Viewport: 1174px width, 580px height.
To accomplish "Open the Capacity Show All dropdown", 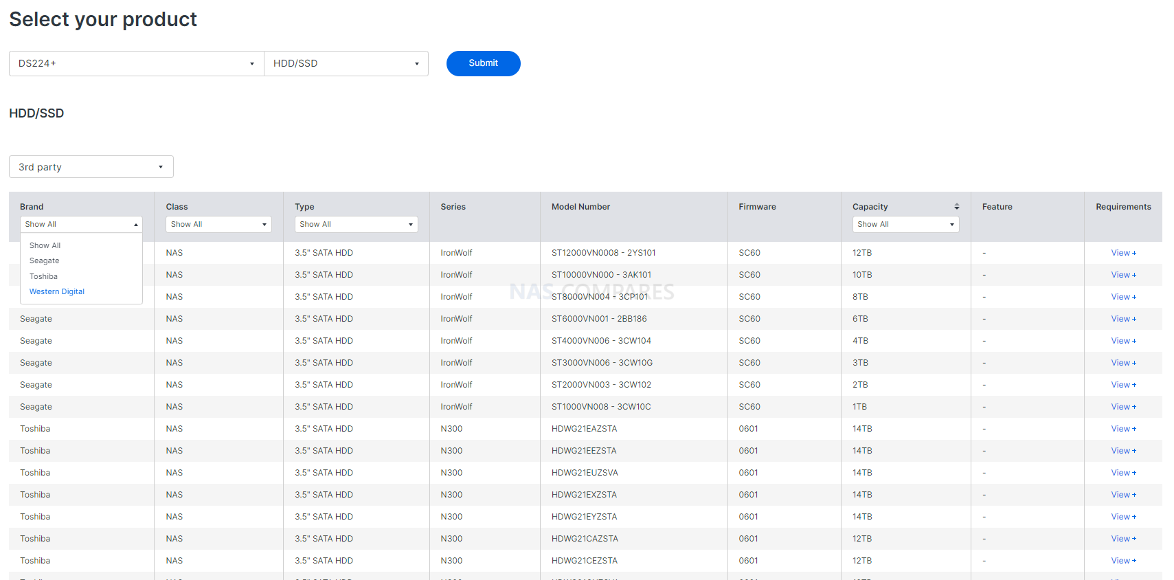I will tap(906, 225).
